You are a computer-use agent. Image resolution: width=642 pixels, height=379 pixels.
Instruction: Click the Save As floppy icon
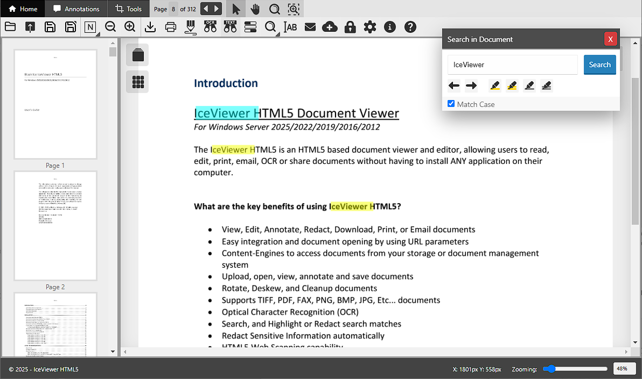(71, 27)
